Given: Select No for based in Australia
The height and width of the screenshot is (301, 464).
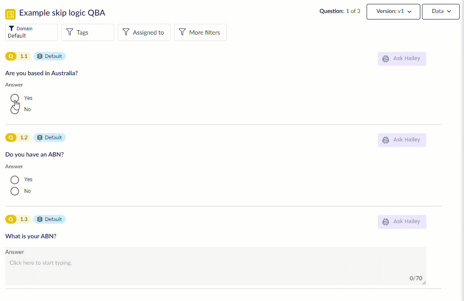Looking at the screenshot, I should click(15, 110).
